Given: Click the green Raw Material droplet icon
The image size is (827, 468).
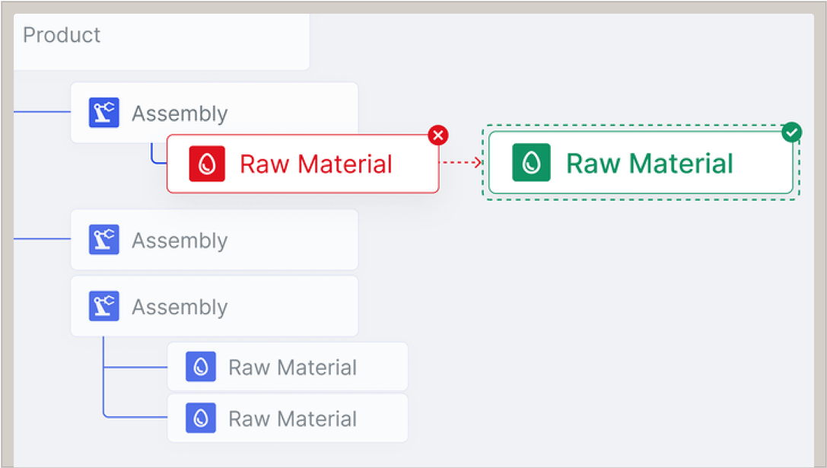Looking at the screenshot, I should tap(531, 164).
